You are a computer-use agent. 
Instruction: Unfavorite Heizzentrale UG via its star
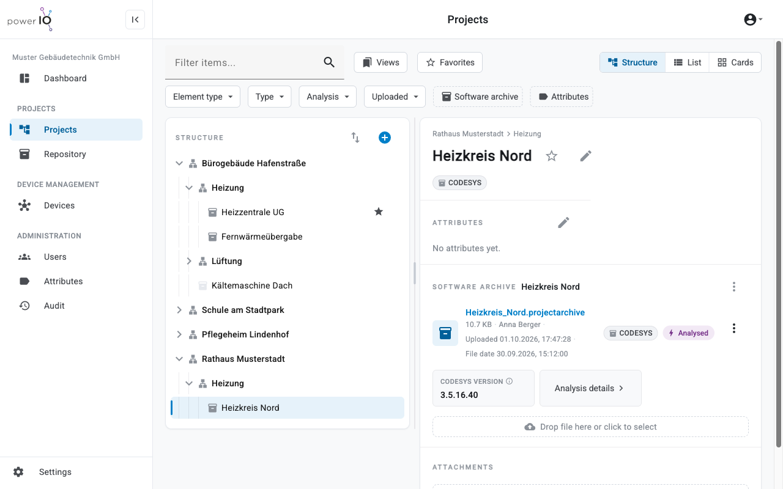pos(379,212)
